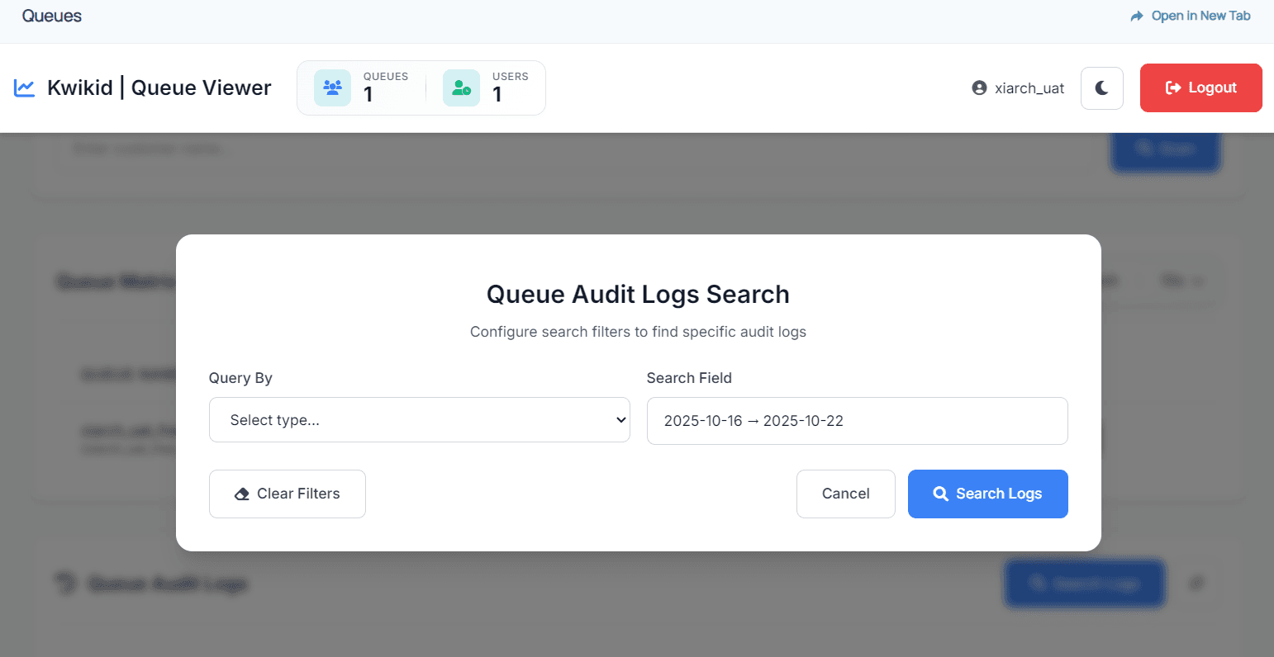
Task: Click the xiarch_uat username label
Action: pyautogui.click(x=1029, y=88)
